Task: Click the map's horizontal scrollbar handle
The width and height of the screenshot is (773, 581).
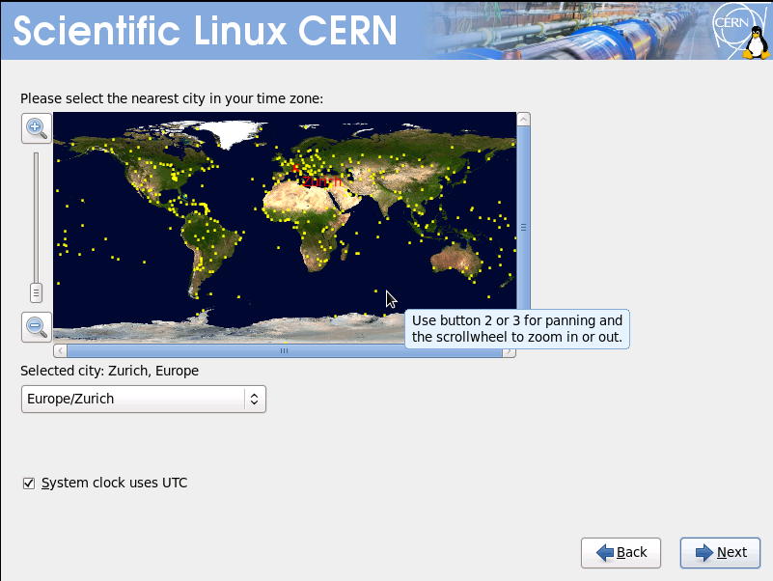Action: 285,351
